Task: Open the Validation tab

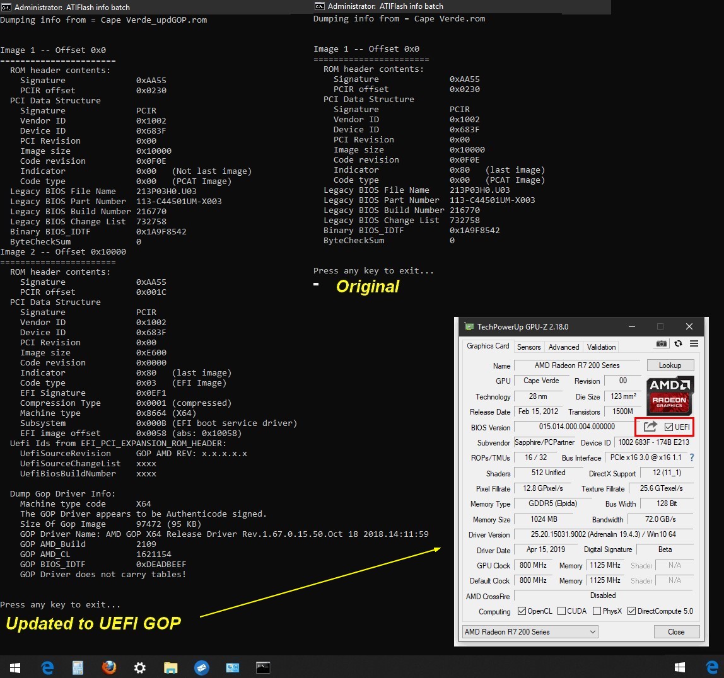Action: 601,347
